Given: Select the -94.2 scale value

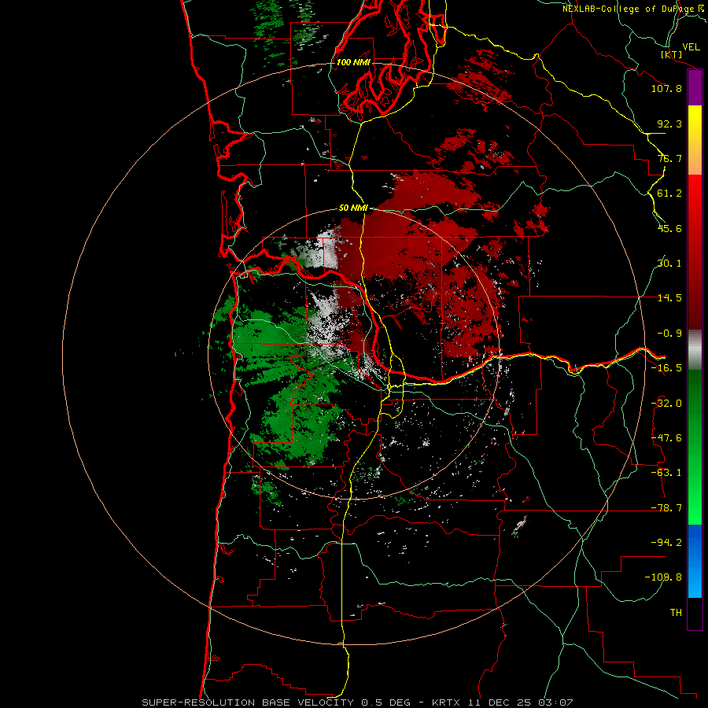Looking at the screenshot, I should [x=666, y=542].
